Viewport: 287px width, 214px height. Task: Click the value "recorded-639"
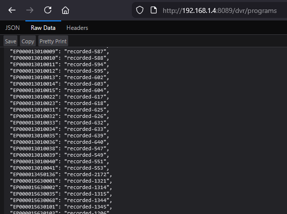[x=85, y=136]
